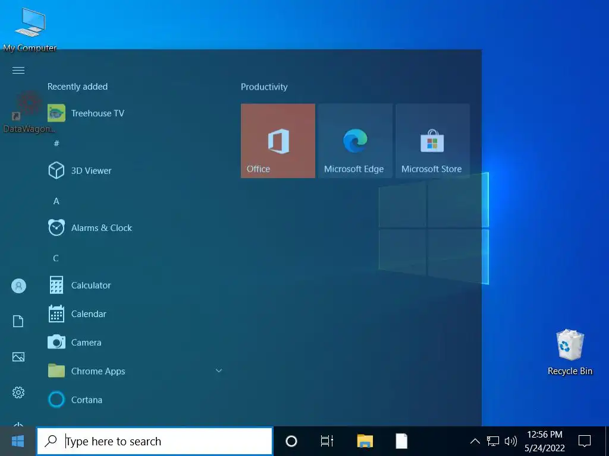609x456 pixels.
Task: Click the Cortana circle on the taskbar
Action: [291, 441]
